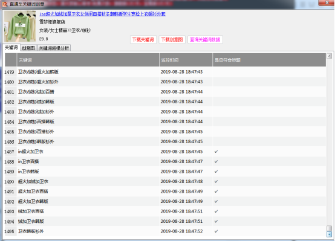Click the title-match checkmark in row 1491
The image size is (335, 241).
point(216,191)
